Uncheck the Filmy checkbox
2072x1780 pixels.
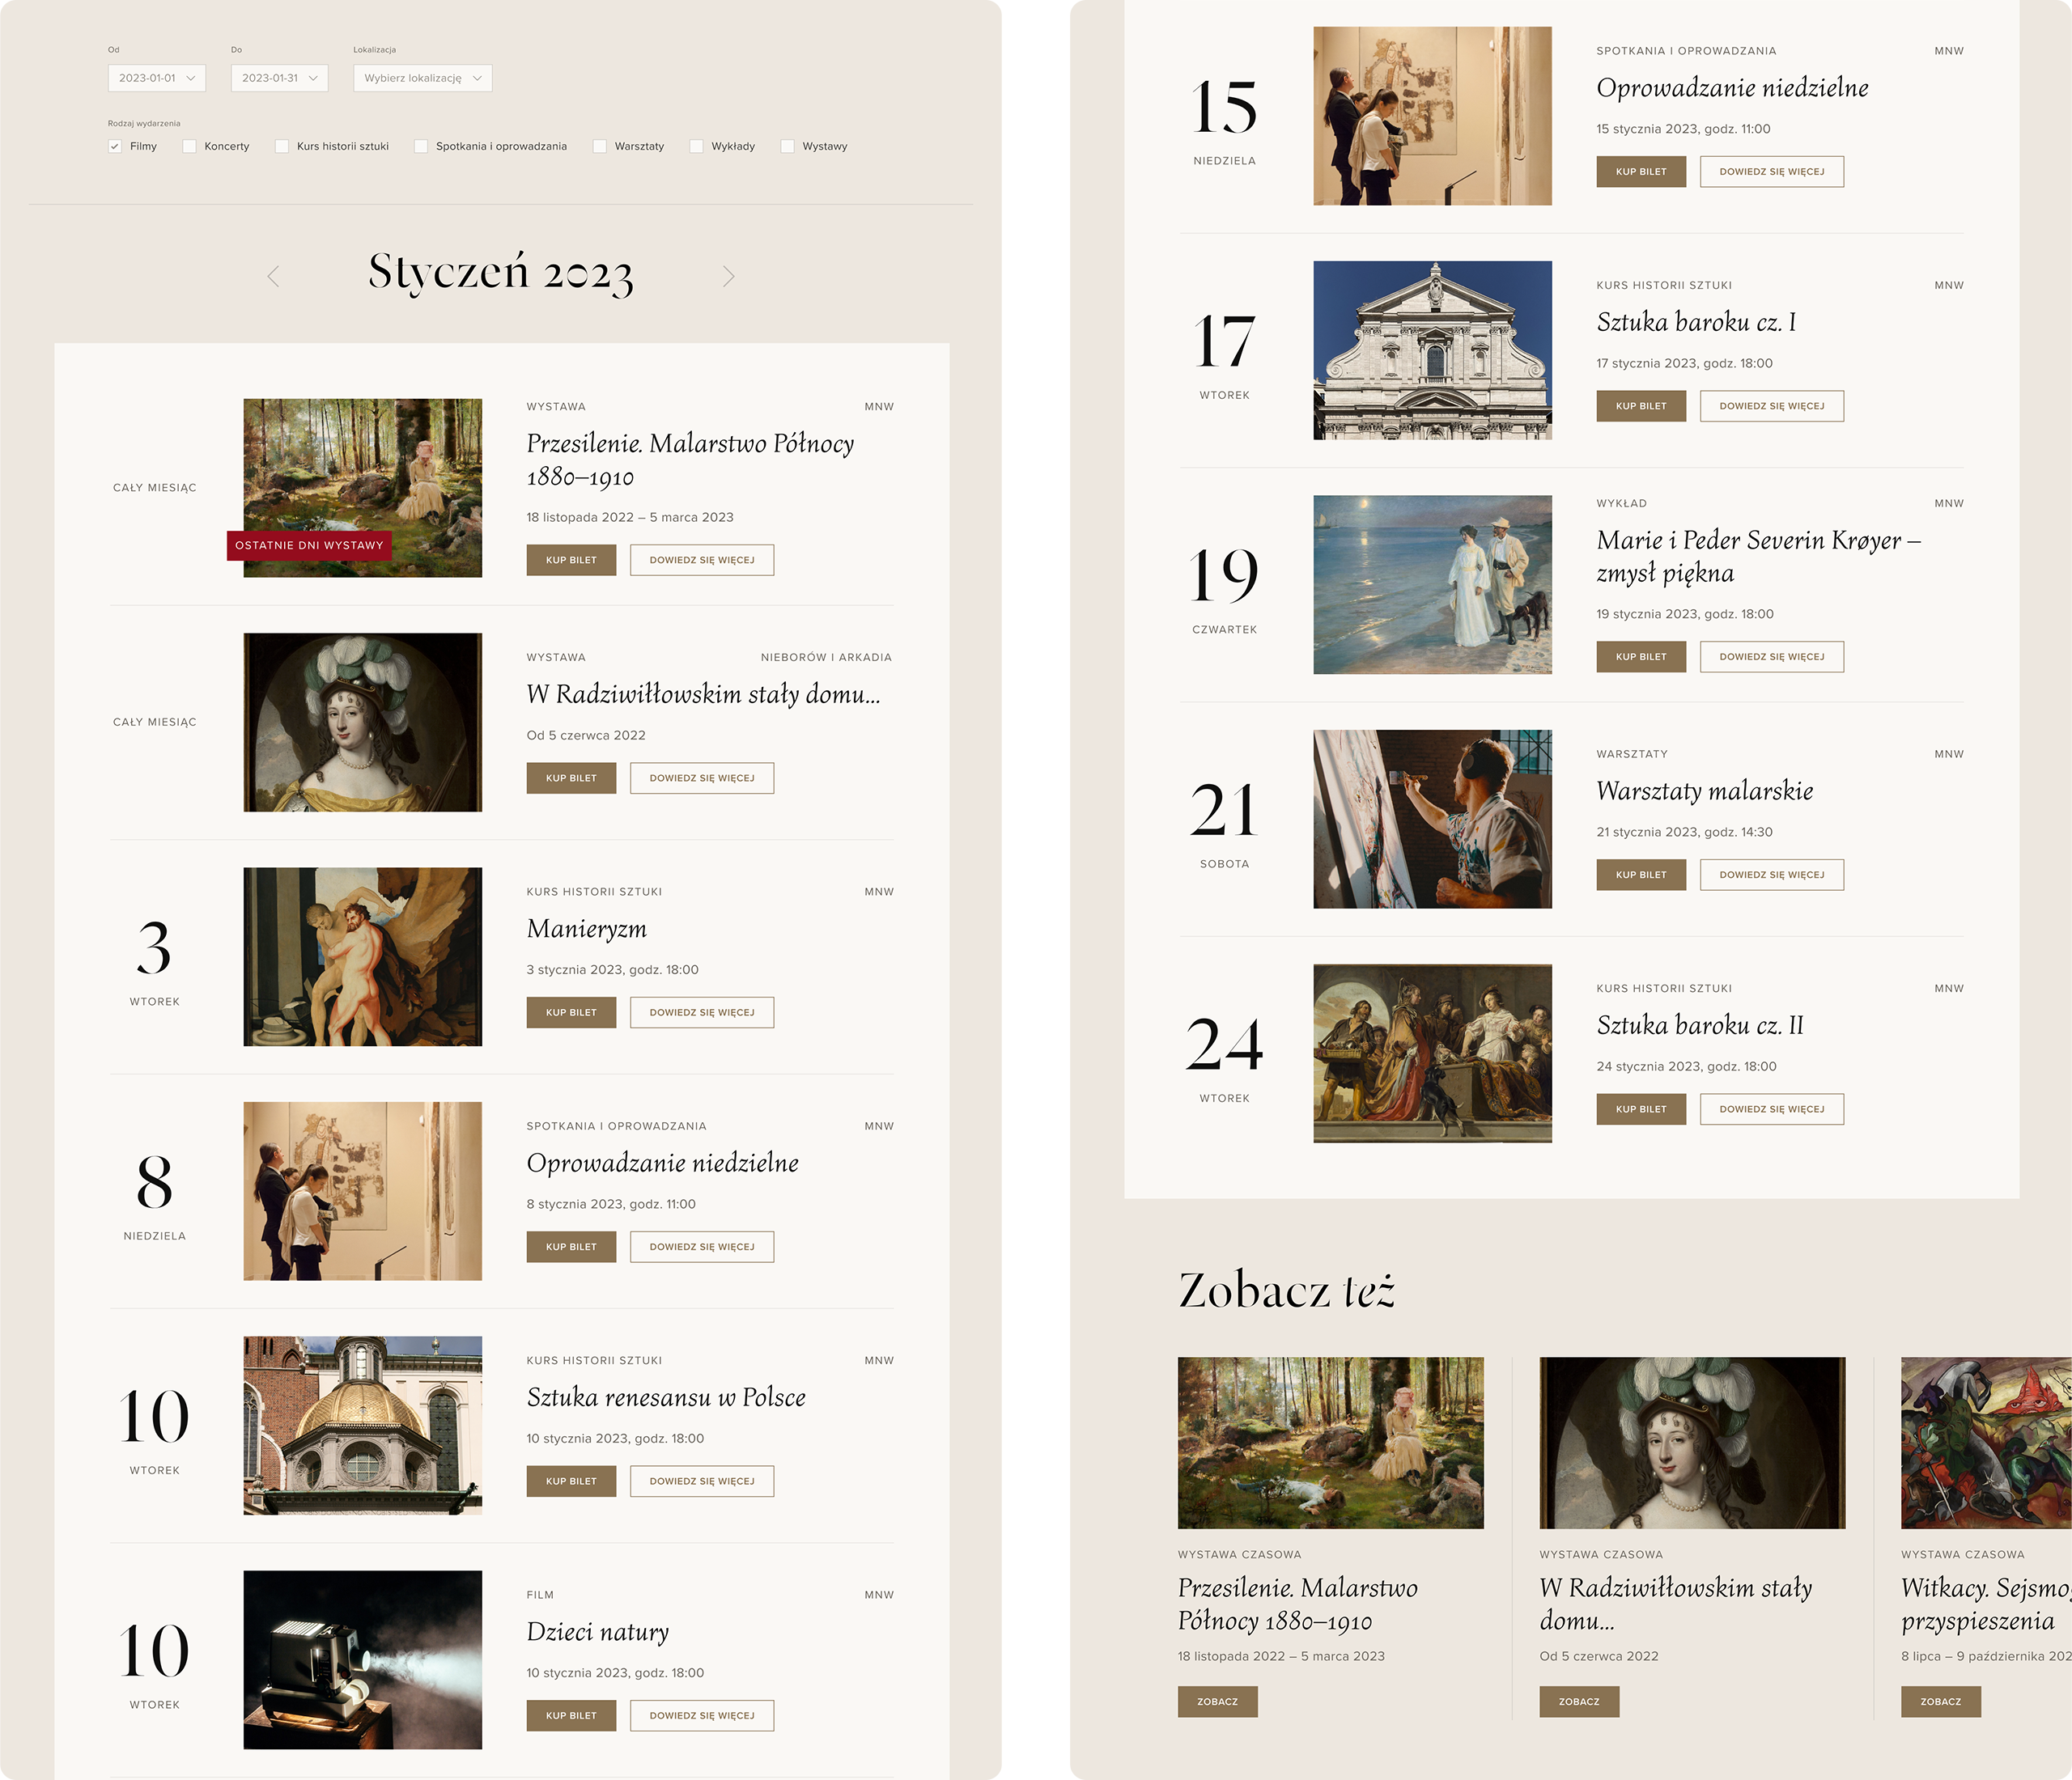[115, 146]
